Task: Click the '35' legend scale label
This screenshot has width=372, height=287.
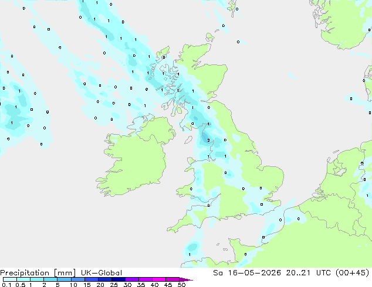Action: point(141,285)
